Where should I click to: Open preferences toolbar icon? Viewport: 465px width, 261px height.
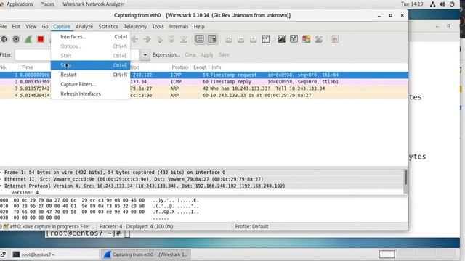click(319, 39)
